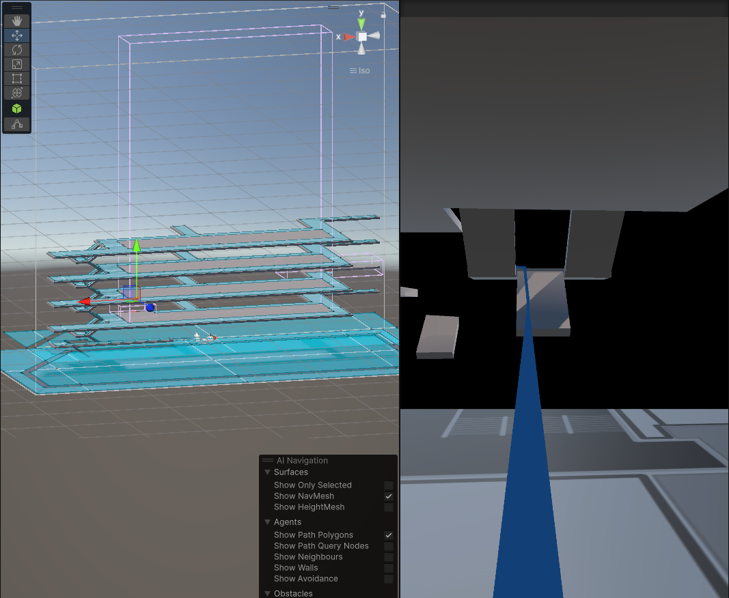The width and height of the screenshot is (729, 598).
Task: Select the Rect transform tool
Action: tap(17, 79)
